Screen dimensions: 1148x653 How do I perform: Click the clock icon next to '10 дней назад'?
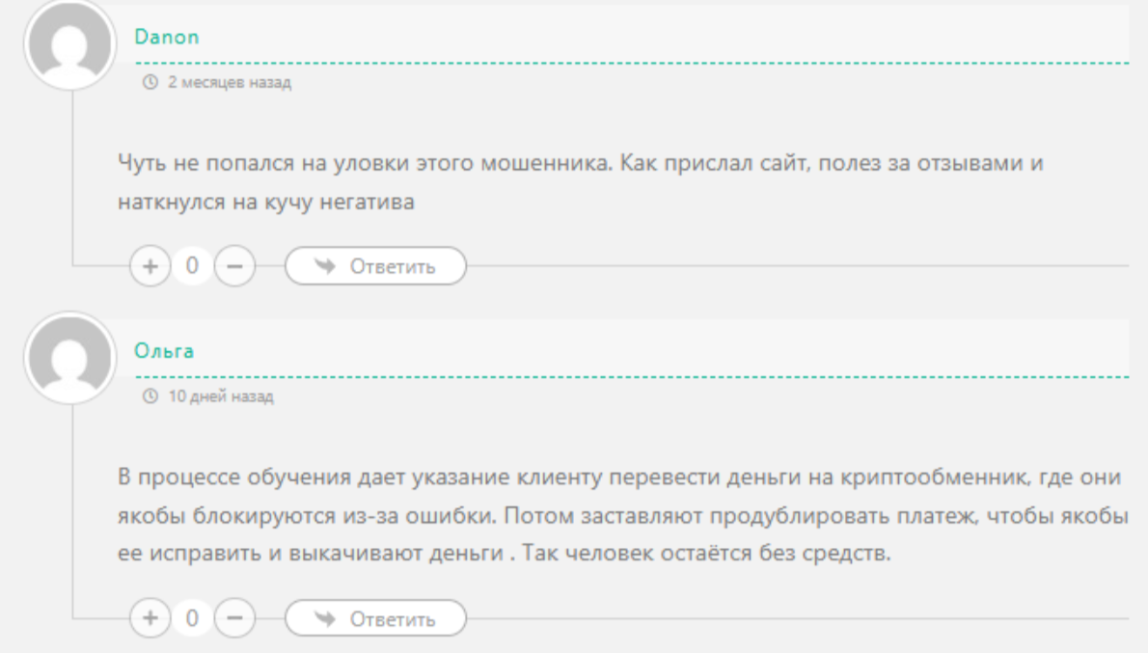click(x=150, y=396)
